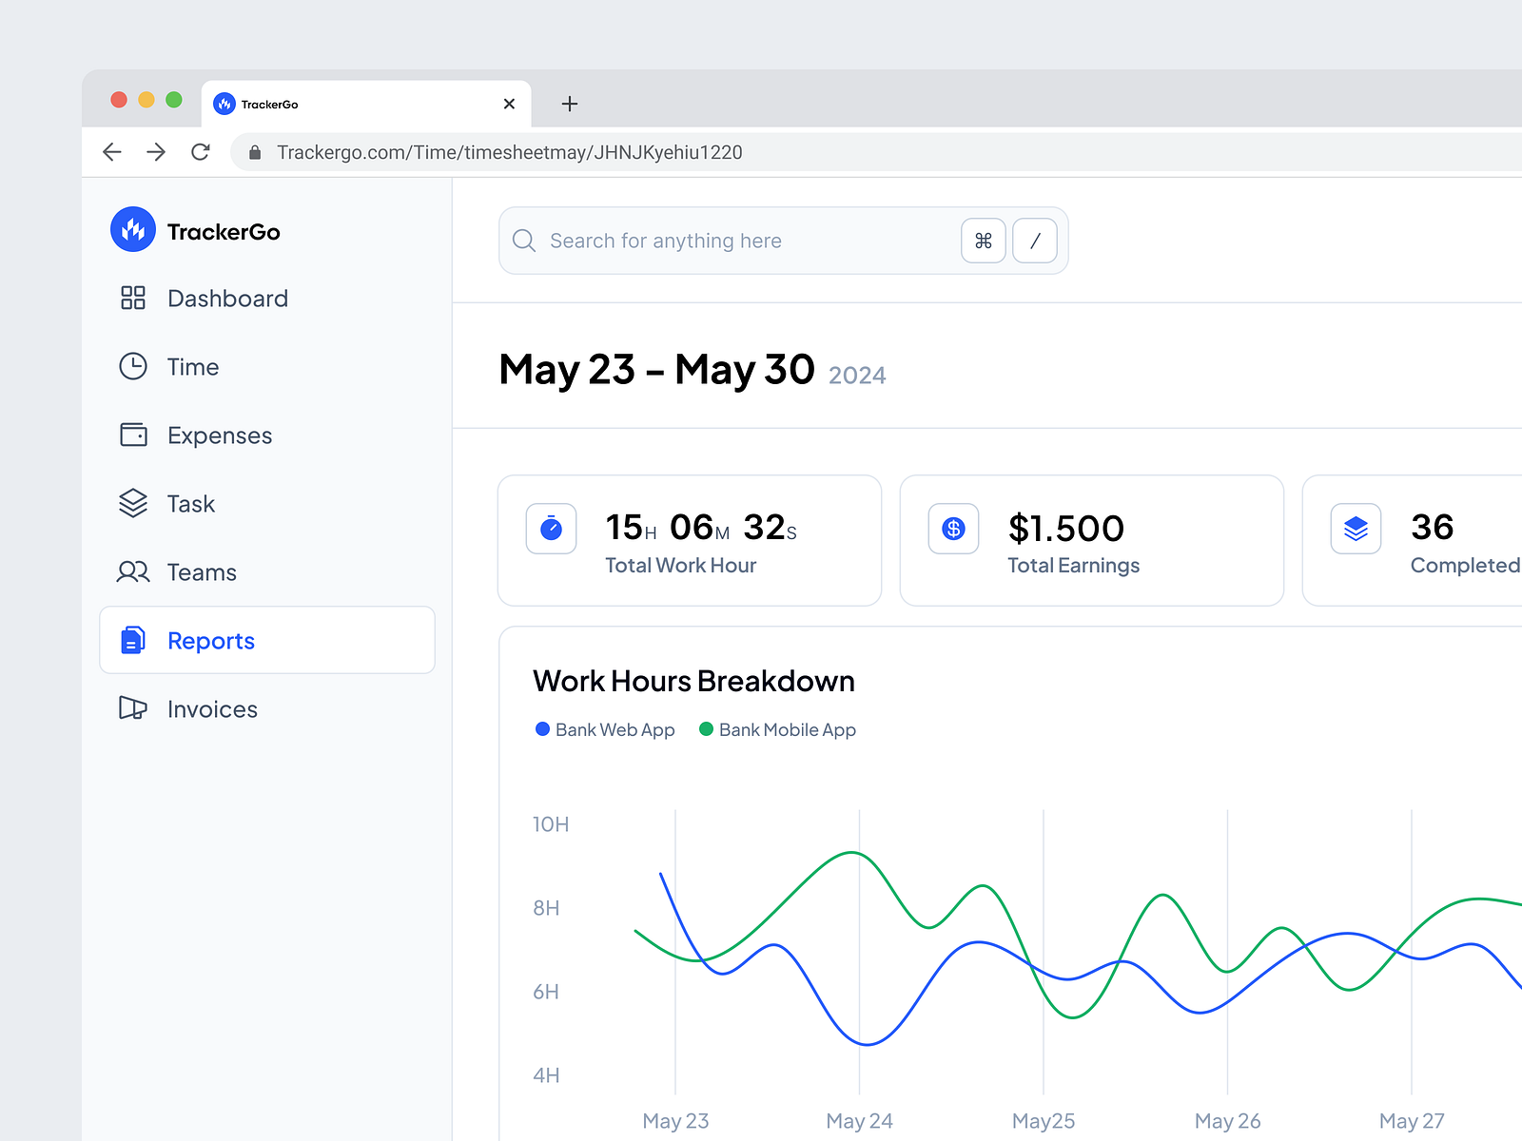Toggle the Bank Web App legend entry
The width and height of the screenshot is (1522, 1141).
click(605, 729)
